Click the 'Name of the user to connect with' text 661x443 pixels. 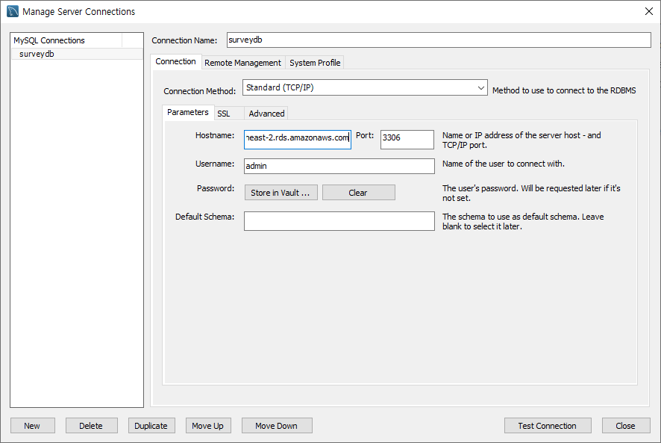click(504, 164)
